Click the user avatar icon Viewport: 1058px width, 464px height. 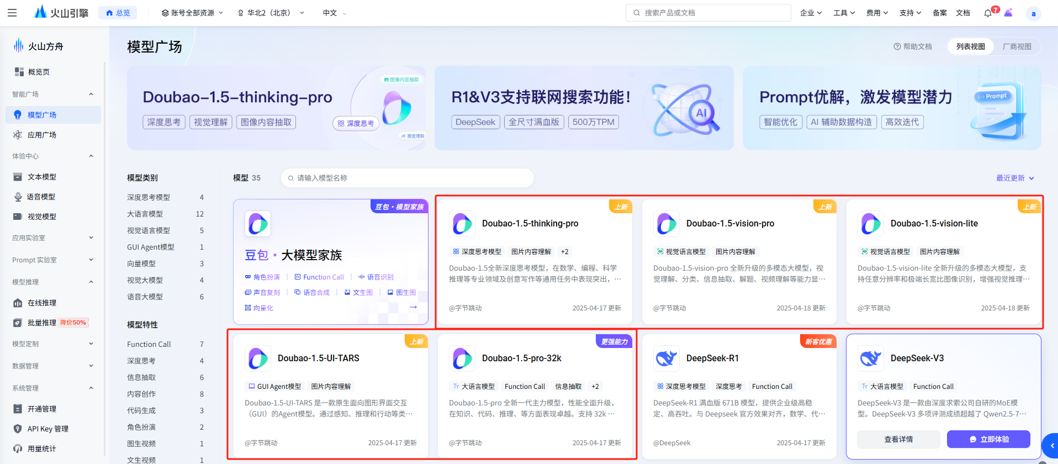(x=1033, y=13)
